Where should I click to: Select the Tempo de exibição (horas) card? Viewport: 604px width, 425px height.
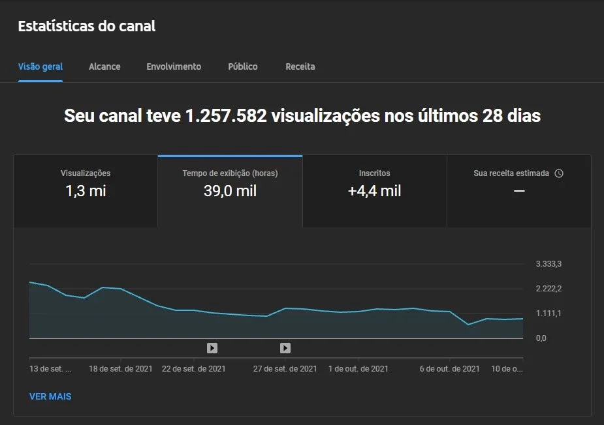click(230, 191)
